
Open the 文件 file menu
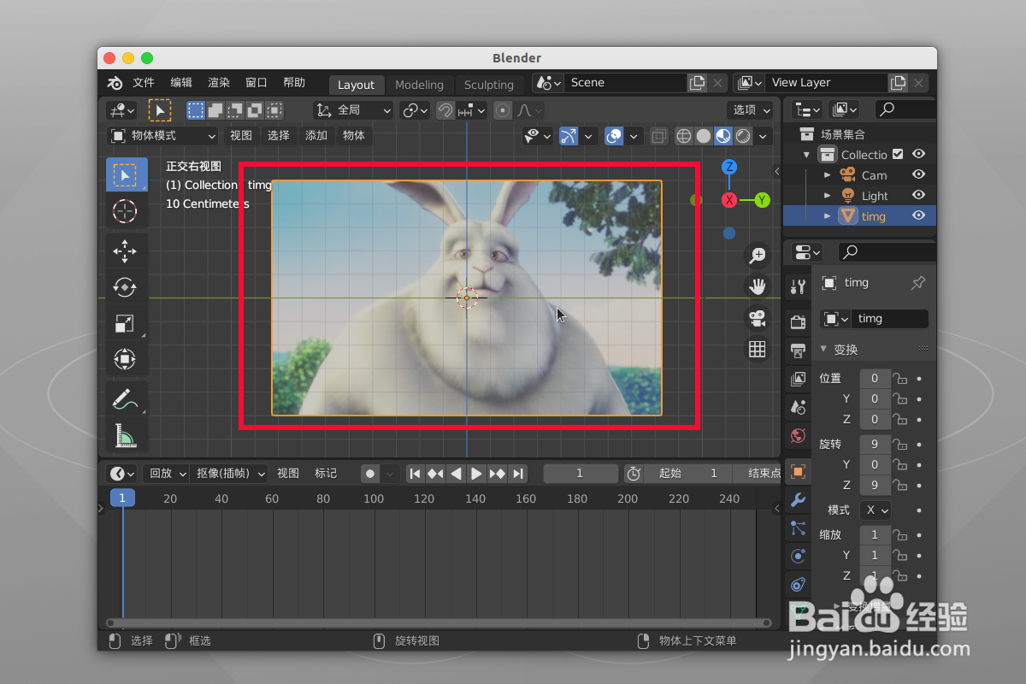[144, 83]
